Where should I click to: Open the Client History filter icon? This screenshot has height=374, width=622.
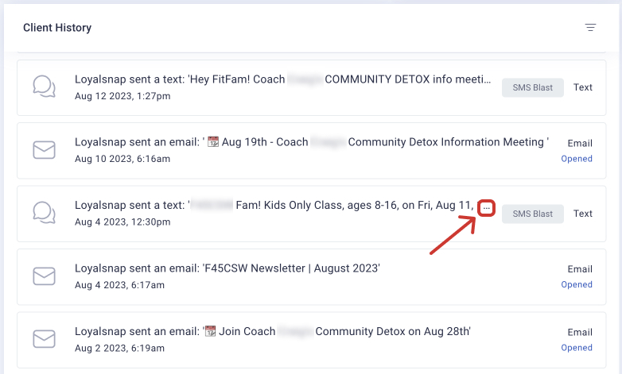pyautogui.click(x=590, y=28)
